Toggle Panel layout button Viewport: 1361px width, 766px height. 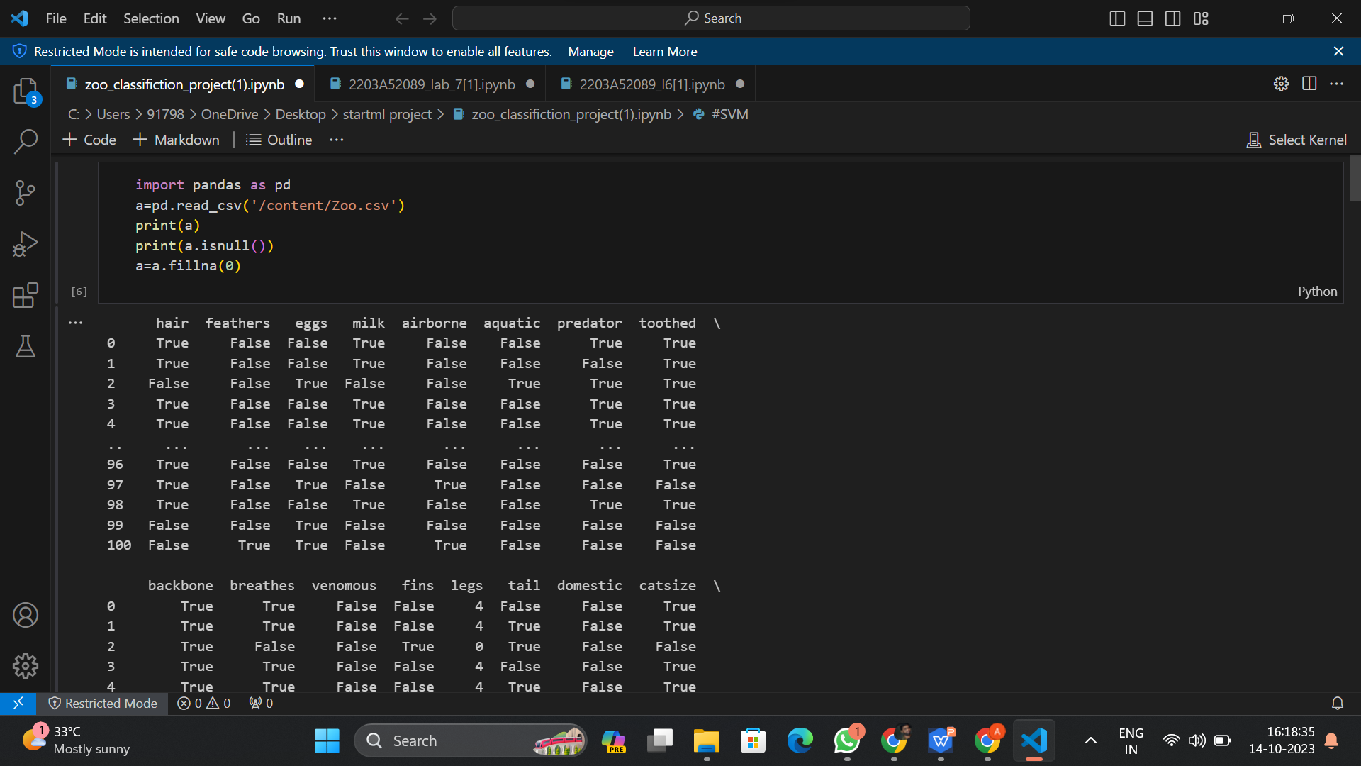(x=1145, y=18)
